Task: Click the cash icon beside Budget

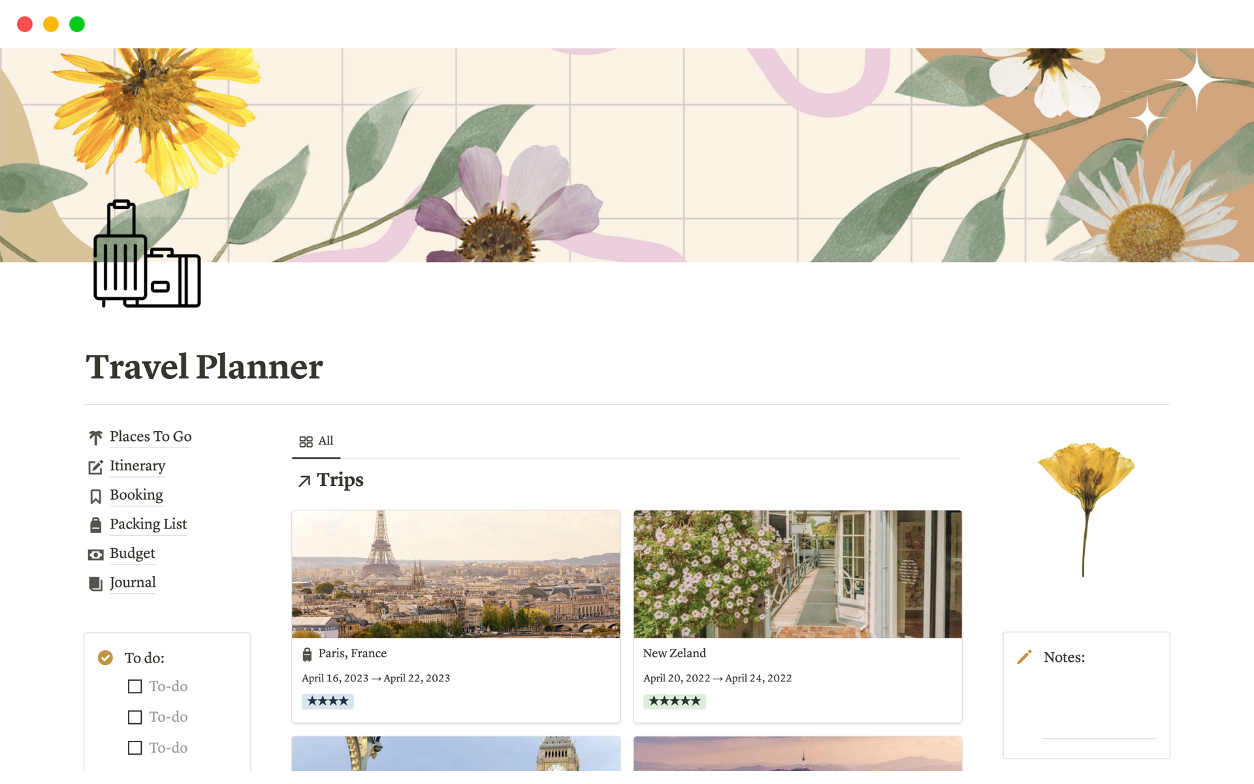Action: (95, 555)
